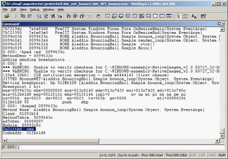Click the Command pane's dock options icon

[x=219, y=24]
